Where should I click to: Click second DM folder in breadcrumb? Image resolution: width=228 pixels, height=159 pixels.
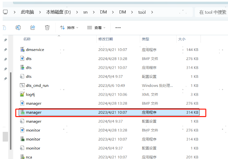123,12
